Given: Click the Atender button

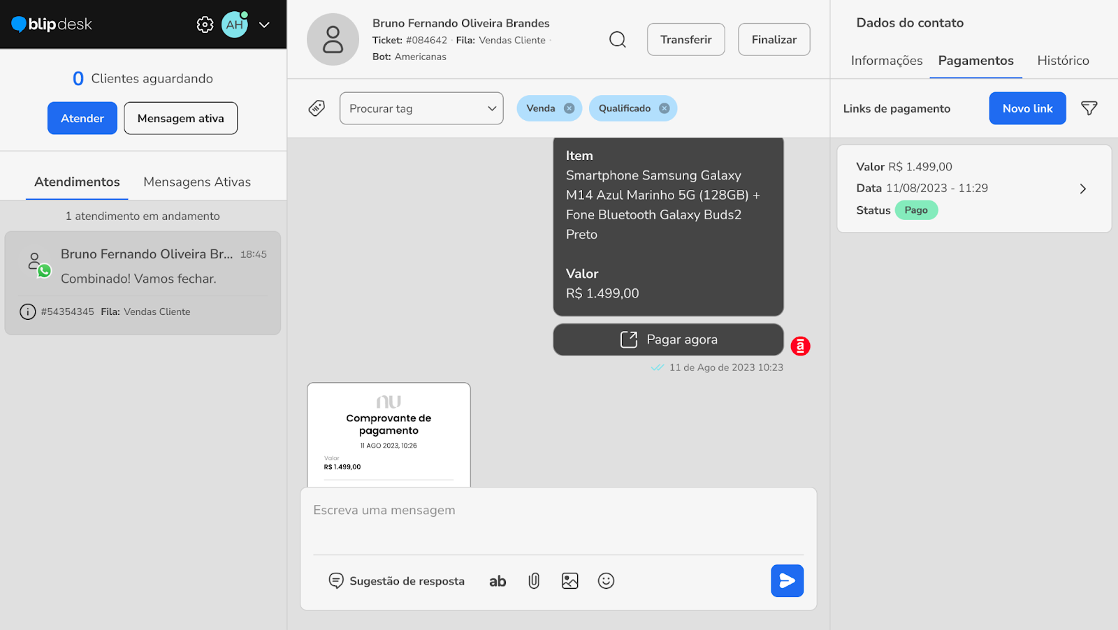Looking at the screenshot, I should [x=82, y=118].
